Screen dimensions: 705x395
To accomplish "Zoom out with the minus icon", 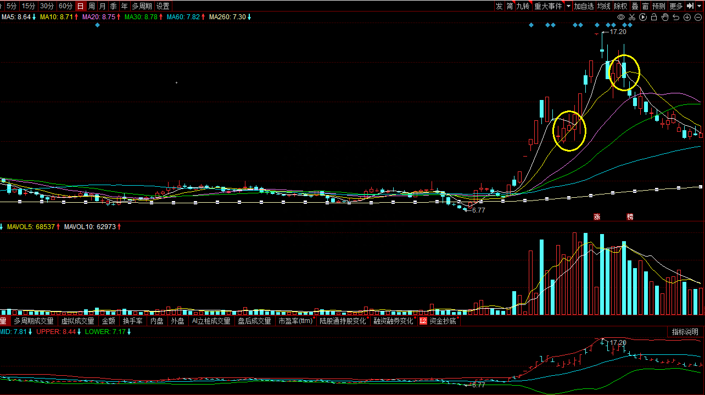I will click(698, 17).
